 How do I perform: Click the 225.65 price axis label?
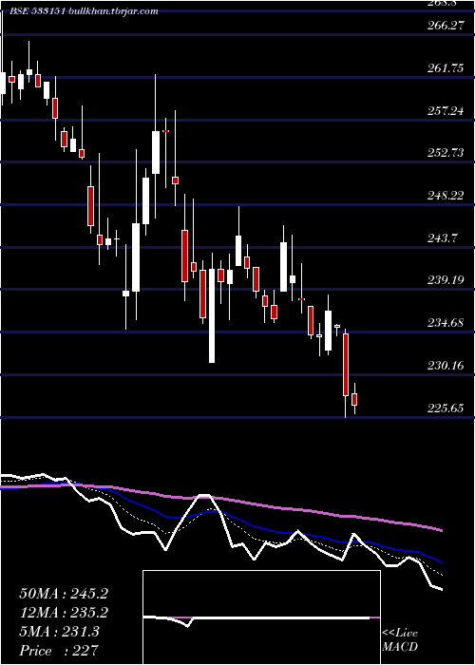pyautogui.click(x=446, y=408)
